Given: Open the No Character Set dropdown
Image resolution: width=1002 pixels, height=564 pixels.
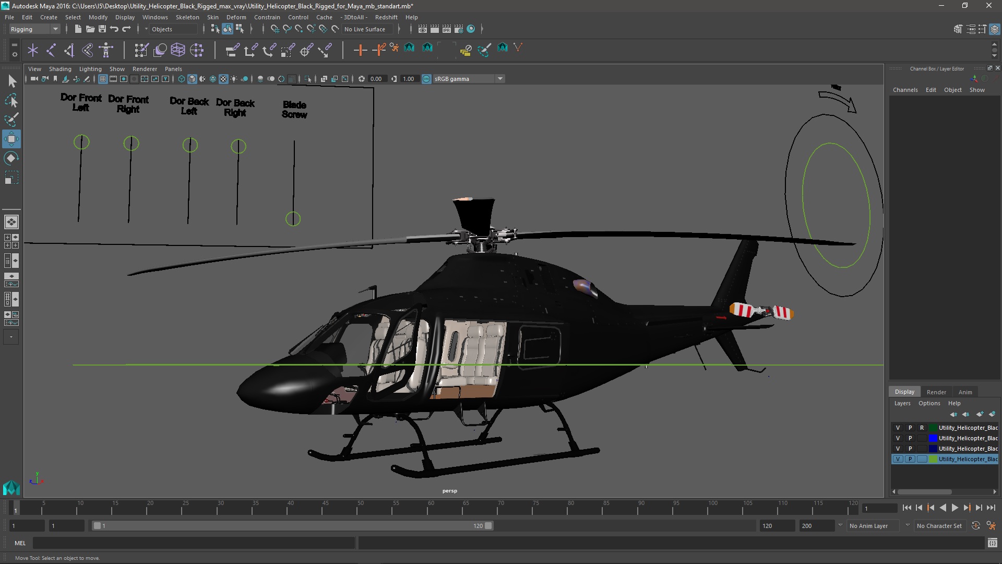Looking at the screenshot, I should click(x=939, y=526).
